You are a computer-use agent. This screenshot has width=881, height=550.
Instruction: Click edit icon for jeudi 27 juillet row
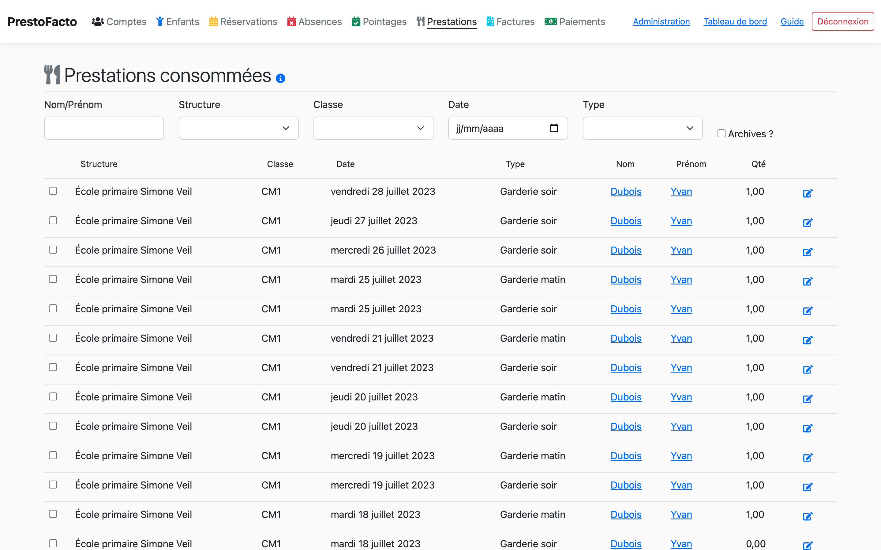(808, 222)
